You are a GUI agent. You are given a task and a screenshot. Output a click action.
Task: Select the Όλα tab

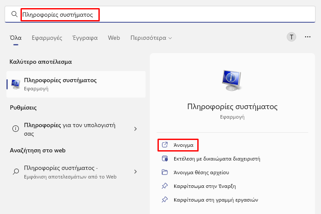coord(16,38)
